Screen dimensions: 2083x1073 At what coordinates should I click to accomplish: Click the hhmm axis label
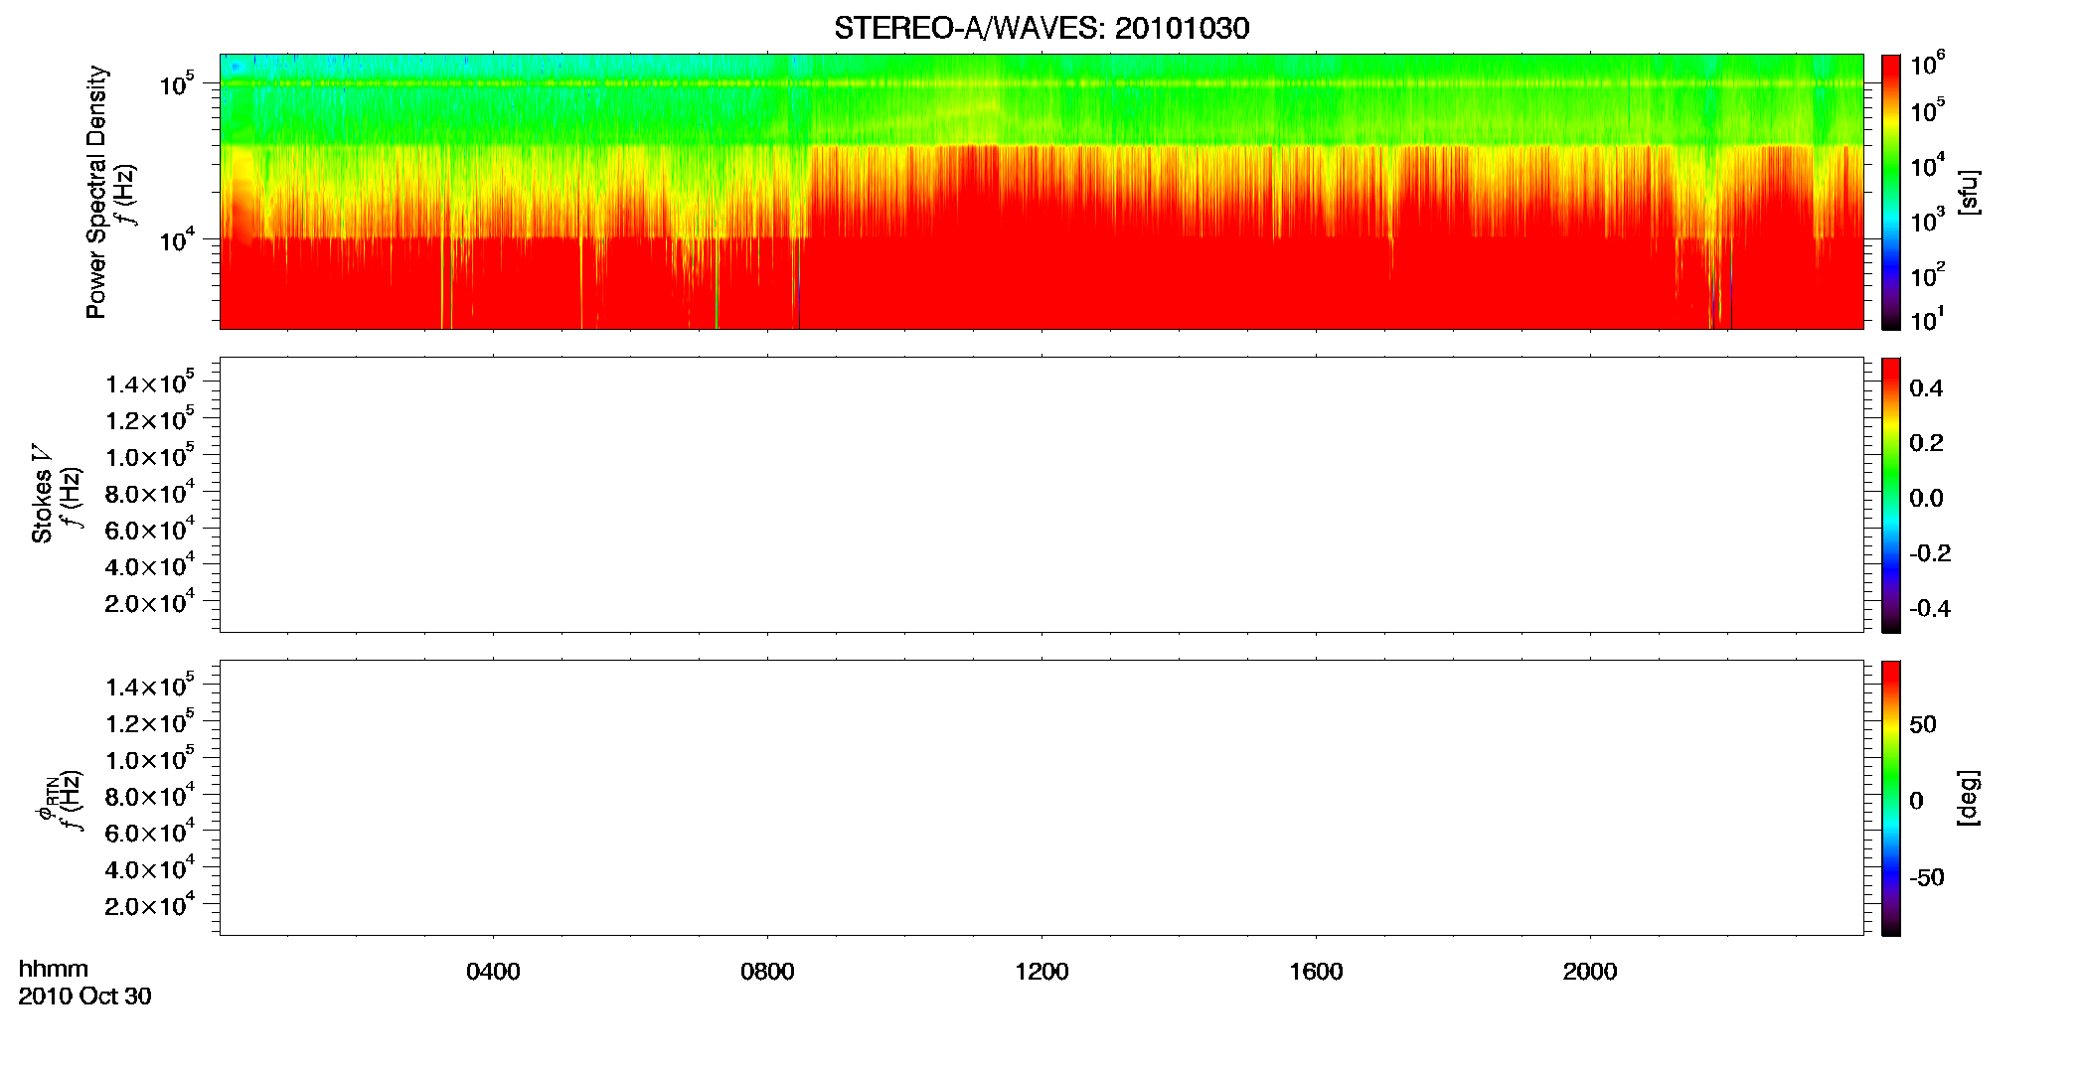coord(54,969)
